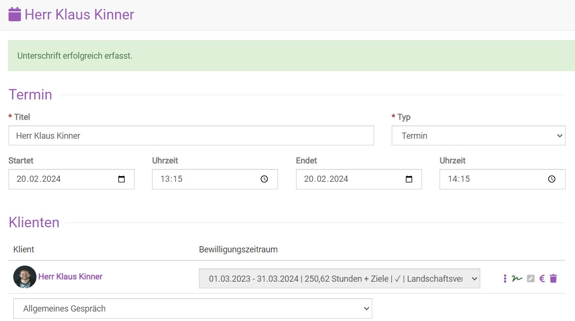Viewport: 575px width, 321px height.
Task: Click the start Uhrzeit value 13:15
Action: (171, 179)
